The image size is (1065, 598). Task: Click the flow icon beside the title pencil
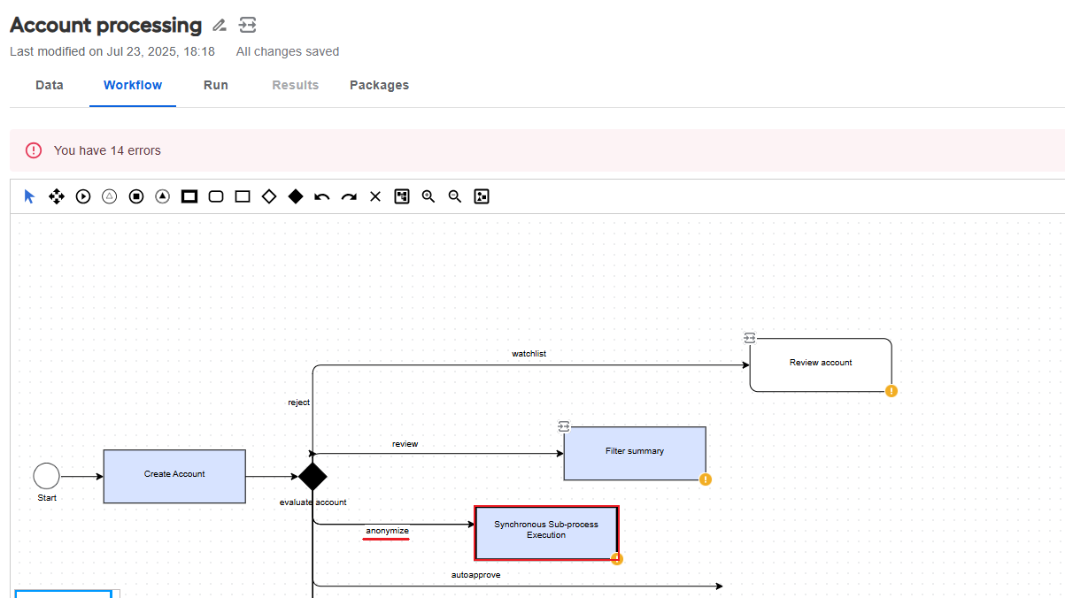pyautogui.click(x=248, y=25)
